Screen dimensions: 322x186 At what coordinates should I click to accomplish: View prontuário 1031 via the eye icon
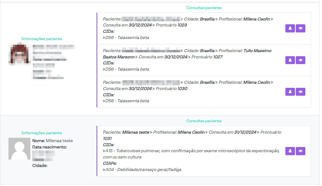[x=300, y=151]
